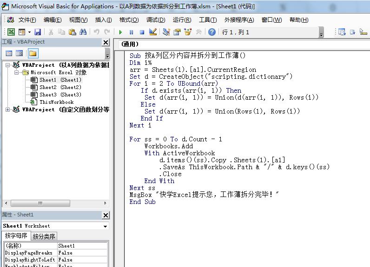Click the Save floppy disk icon
This screenshot has height=267, width=370.
pos(38,32)
